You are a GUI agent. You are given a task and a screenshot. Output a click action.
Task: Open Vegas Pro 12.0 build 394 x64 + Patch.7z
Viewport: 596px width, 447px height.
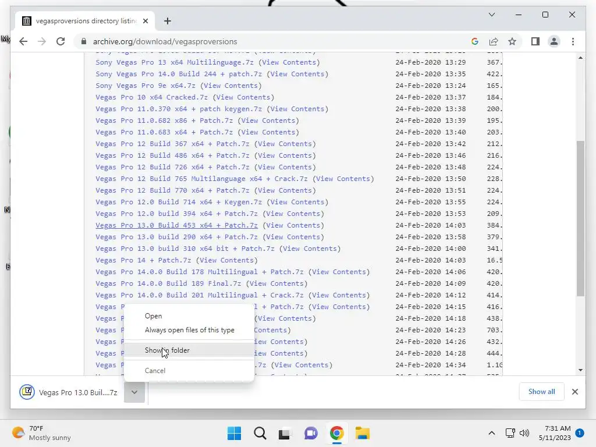[176, 214]
